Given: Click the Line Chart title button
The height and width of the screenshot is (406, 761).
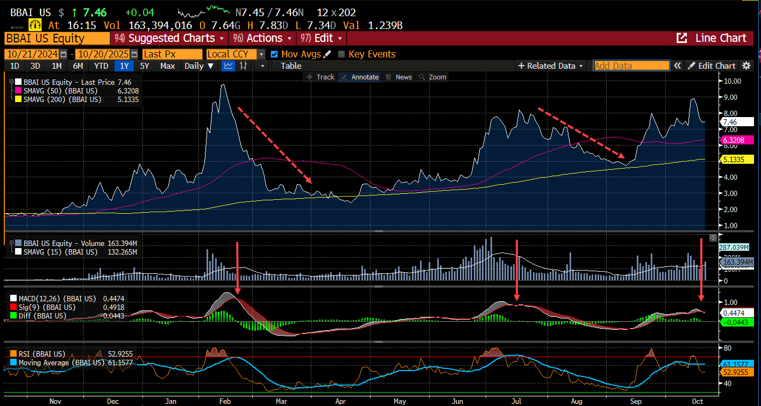Looking at the screenshot, I should pyautogui.click(x=721, y=38).
